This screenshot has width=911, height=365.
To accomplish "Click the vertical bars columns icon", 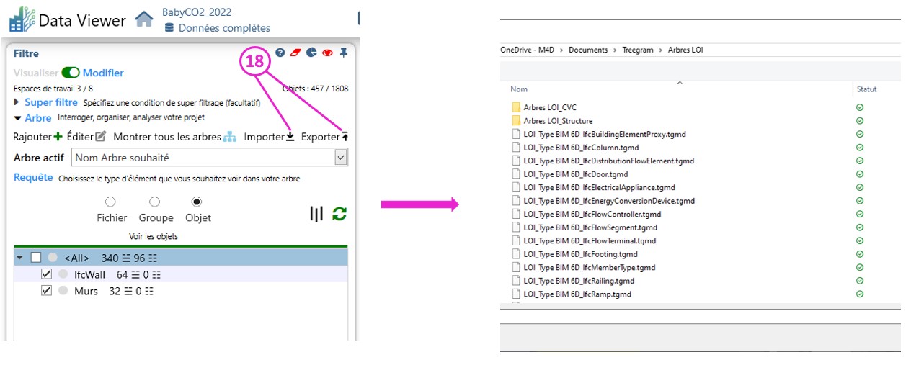I will coord(316,214).
